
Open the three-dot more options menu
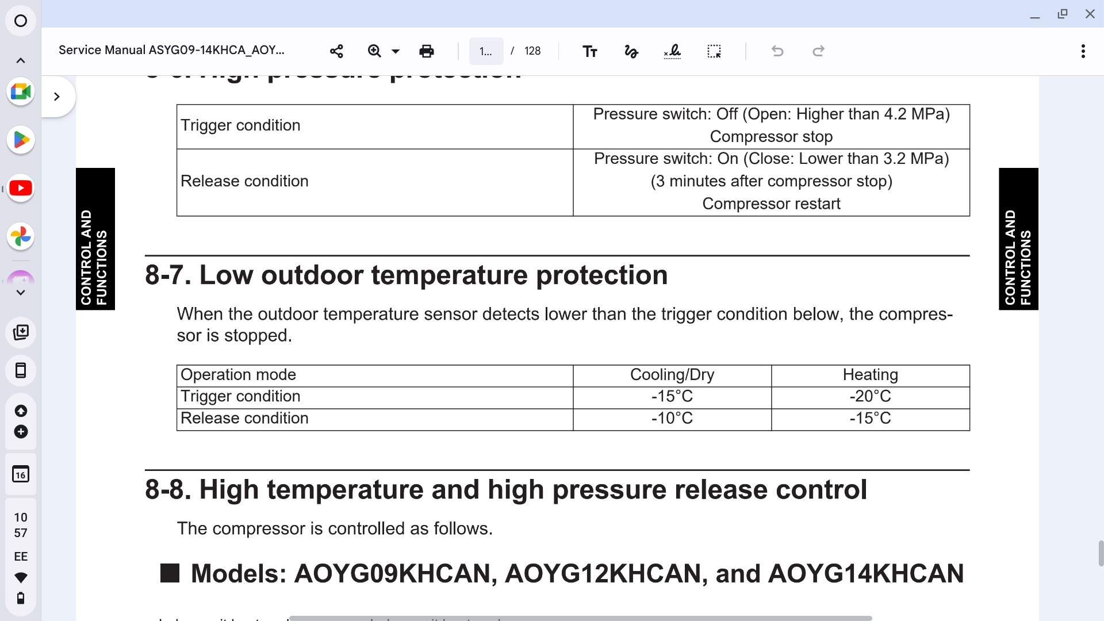1083,51
